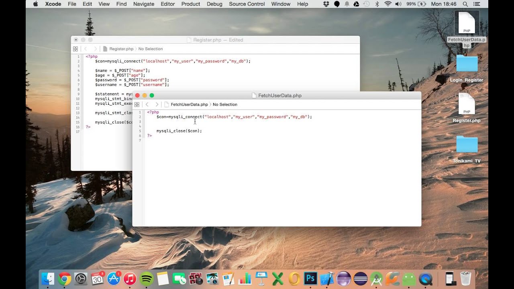
Task: Click the Bluetooth status icon
Action: [377, 4]
